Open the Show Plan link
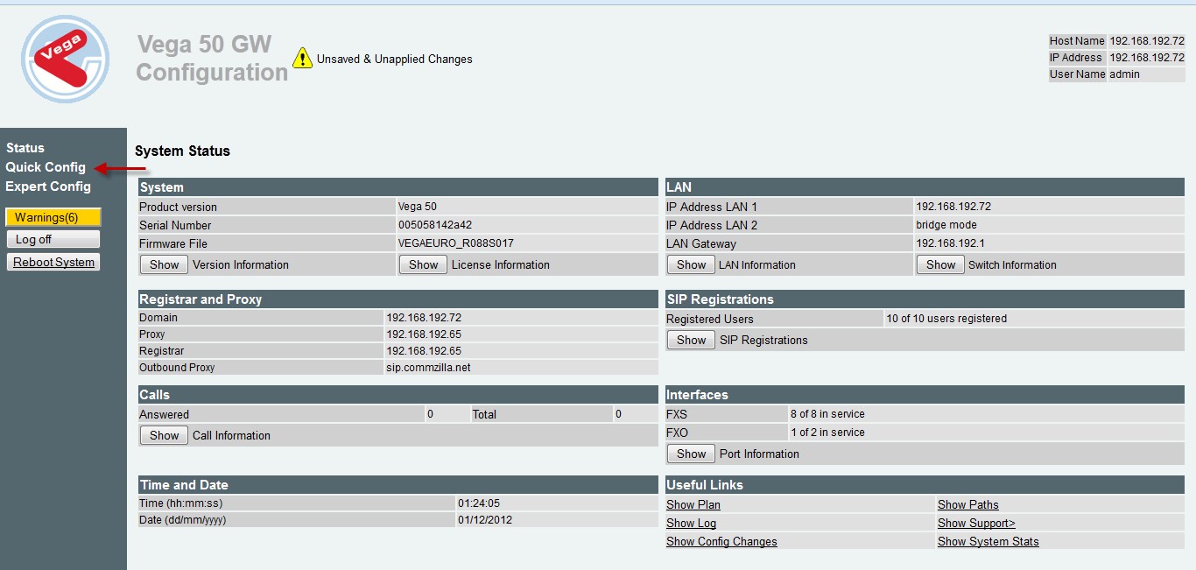Screen dimensions: 1196x570 693,505
